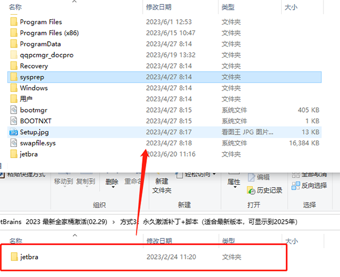Click the 16,384 KB size cell
Image resolution: width=340 pixels, height=277 pixels.
(304, 143)
